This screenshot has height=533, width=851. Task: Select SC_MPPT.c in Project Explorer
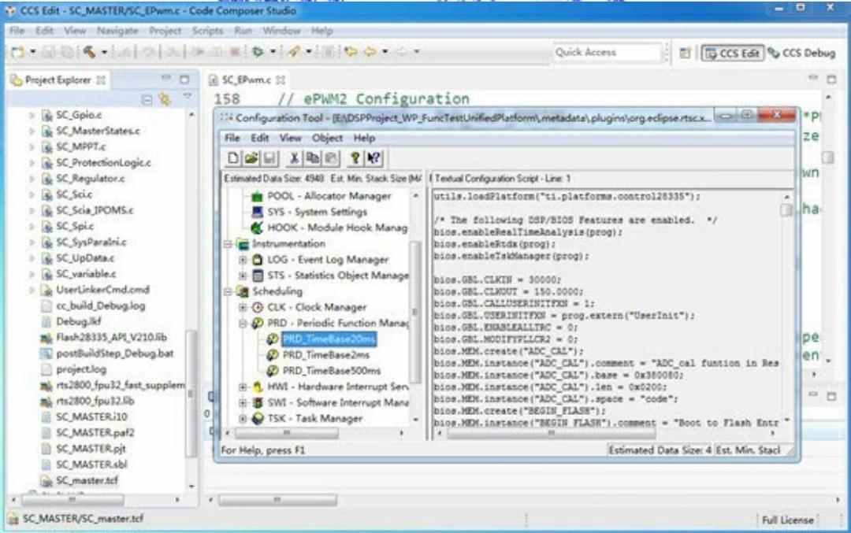pos(81,146)
